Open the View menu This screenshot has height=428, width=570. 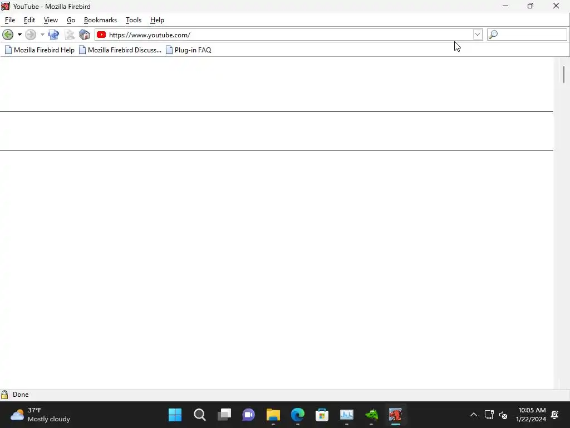51,20
